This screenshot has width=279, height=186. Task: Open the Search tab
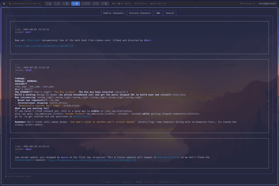(x=170, y=13)
